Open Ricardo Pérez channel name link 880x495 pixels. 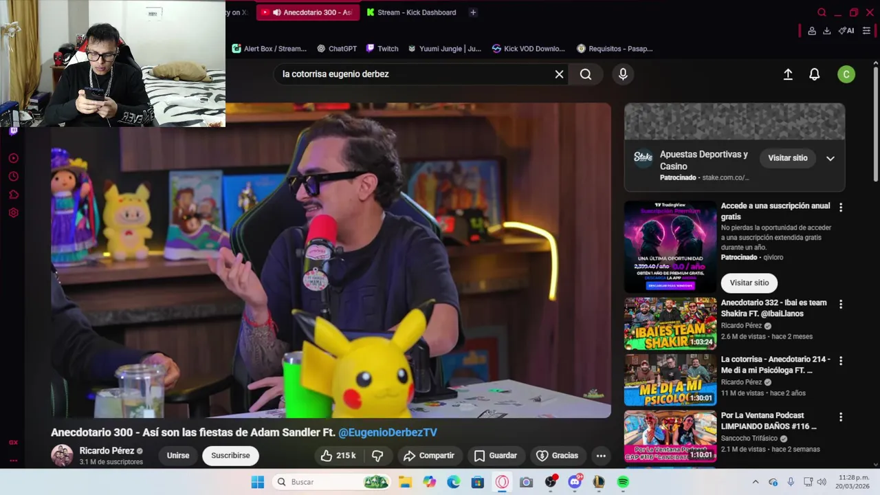107,450
